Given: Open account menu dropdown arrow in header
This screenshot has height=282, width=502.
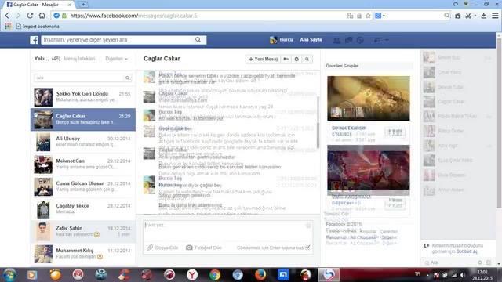Looking at the screenshot, I should pos(387,40).
